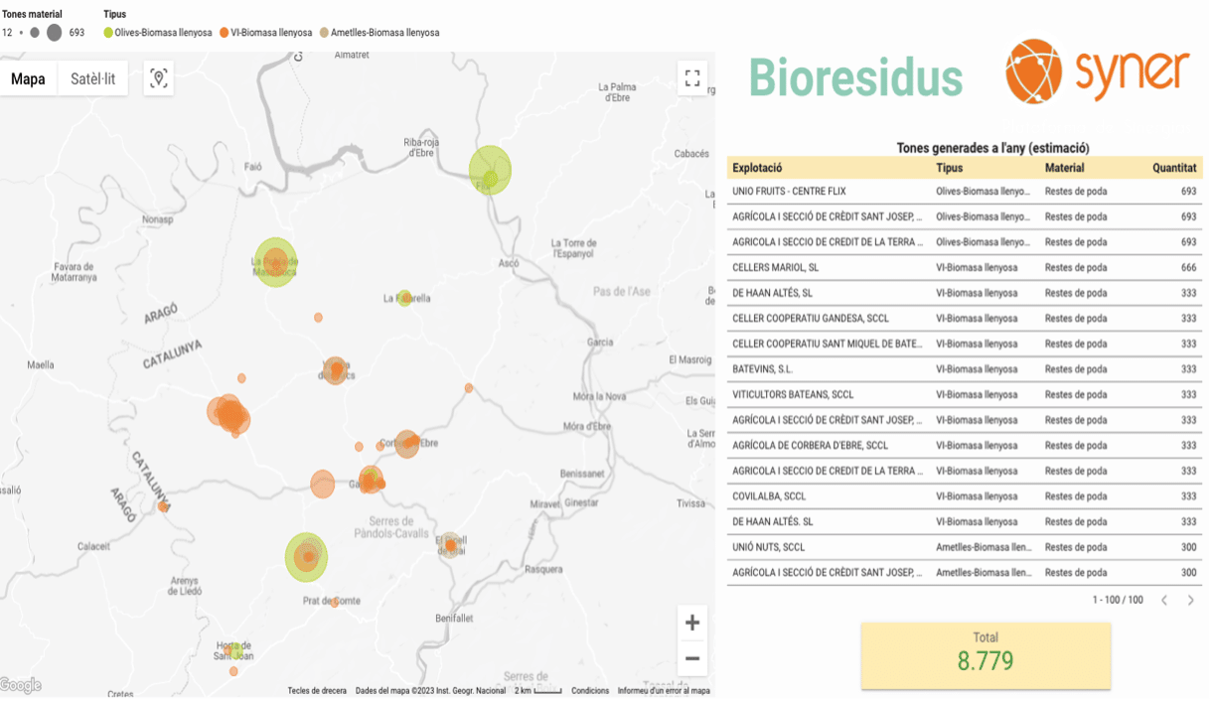This screenshot has width=1214, height=703.
Task: Sort table by Explotació column
Action: pyautogui.click(x=758, y=168)
